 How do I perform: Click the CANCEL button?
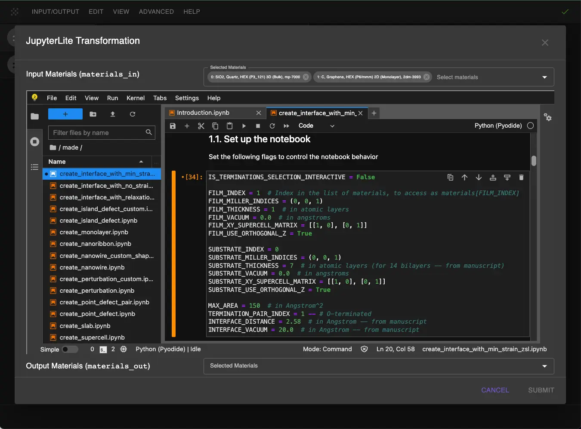point(495,390)
